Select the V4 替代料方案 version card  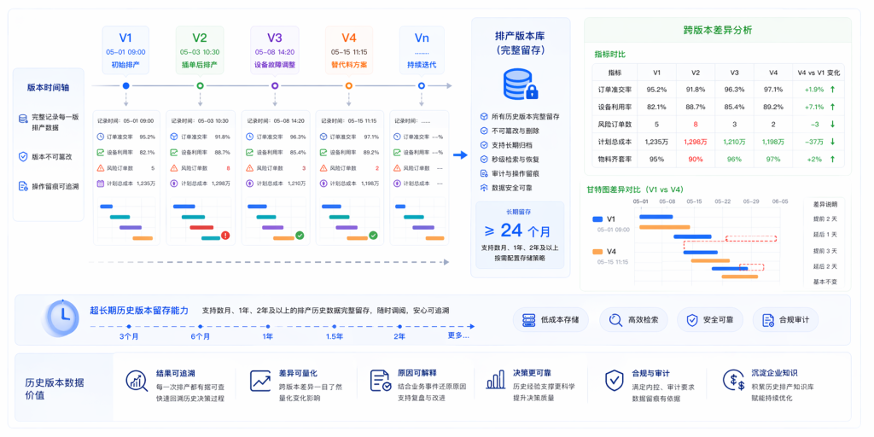[348, 50]
